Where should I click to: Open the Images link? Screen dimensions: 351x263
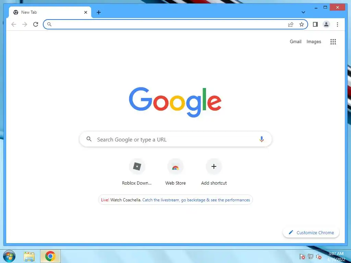point(314,41)
